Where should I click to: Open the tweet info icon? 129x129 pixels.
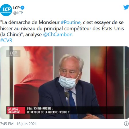pyautogui.click(x=126, y=124)
